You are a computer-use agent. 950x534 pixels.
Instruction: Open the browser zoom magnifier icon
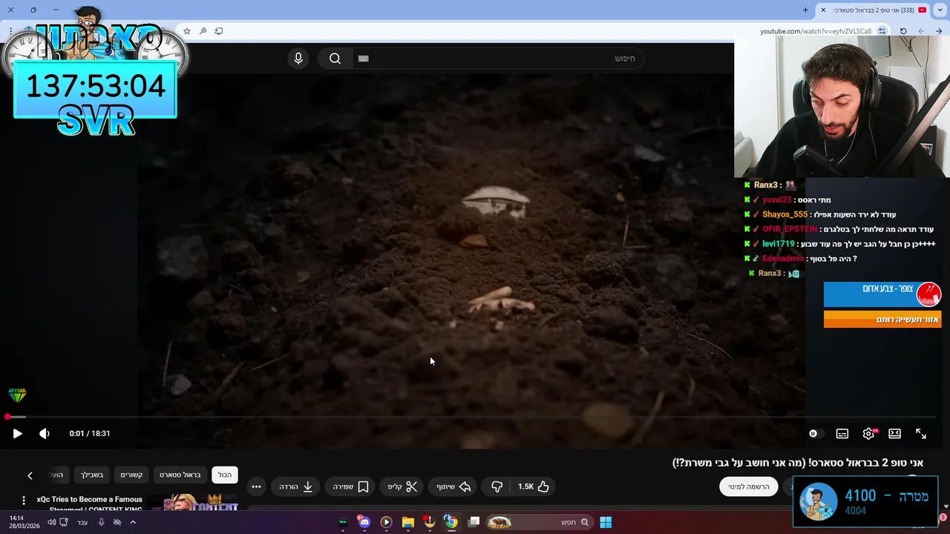203,31
